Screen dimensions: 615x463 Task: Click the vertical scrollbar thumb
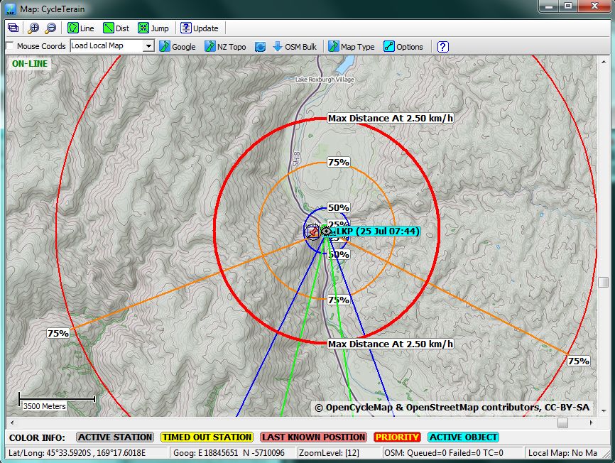(603, 282)
